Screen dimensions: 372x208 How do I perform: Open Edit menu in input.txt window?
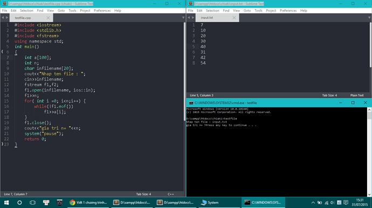[x=199, y=11]
